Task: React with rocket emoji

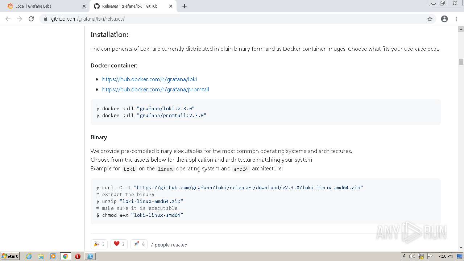Action: [x=139, y=244]
